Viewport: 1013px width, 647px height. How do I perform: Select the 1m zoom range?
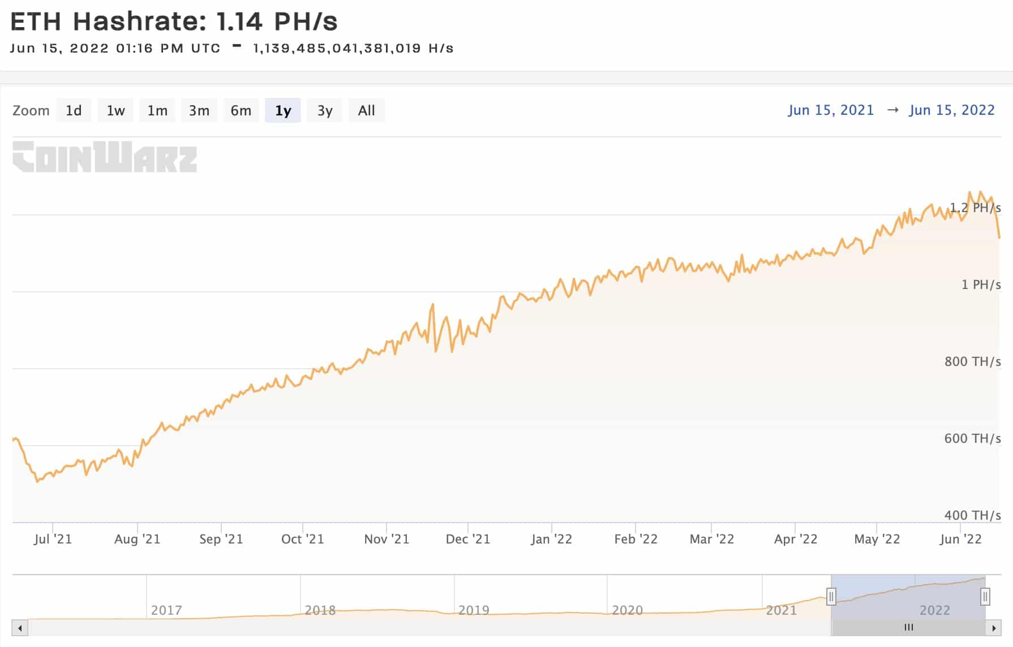(157, 110)
